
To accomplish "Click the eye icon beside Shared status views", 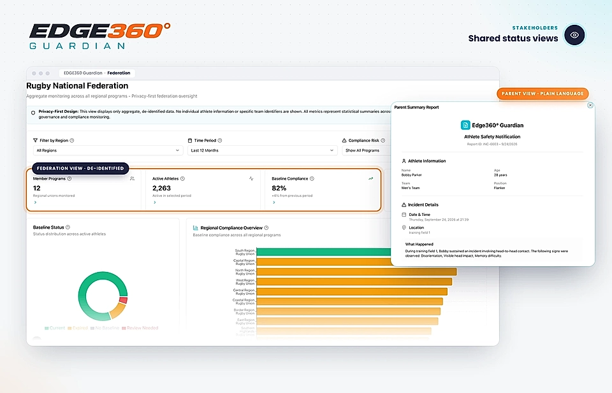I will [574, 35].
